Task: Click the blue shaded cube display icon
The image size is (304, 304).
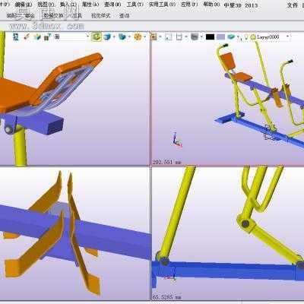Action: (x=107, y=37)
